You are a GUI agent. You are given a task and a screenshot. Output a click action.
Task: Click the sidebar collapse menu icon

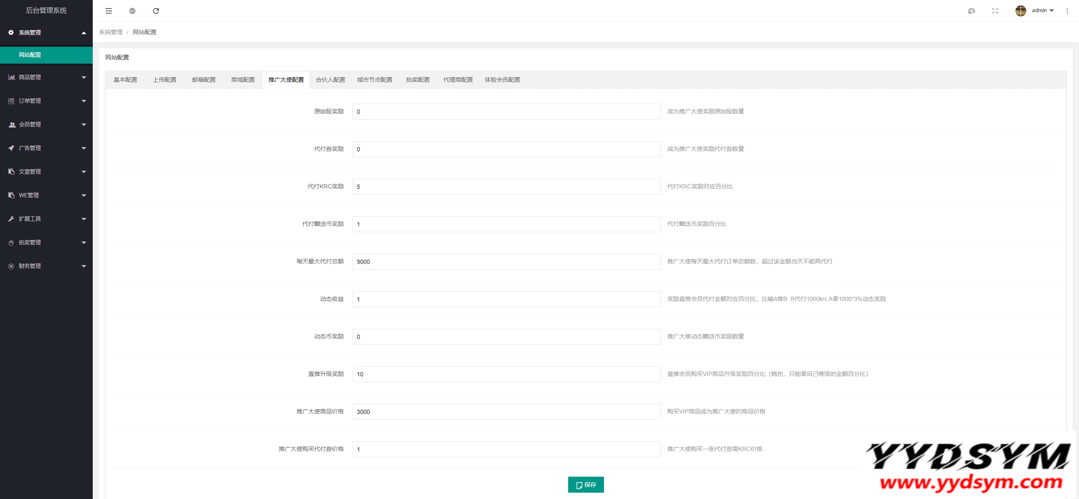pos(109,11)
